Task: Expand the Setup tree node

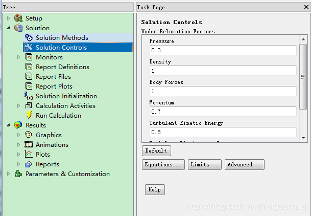Action: click(x=9, y=18)
